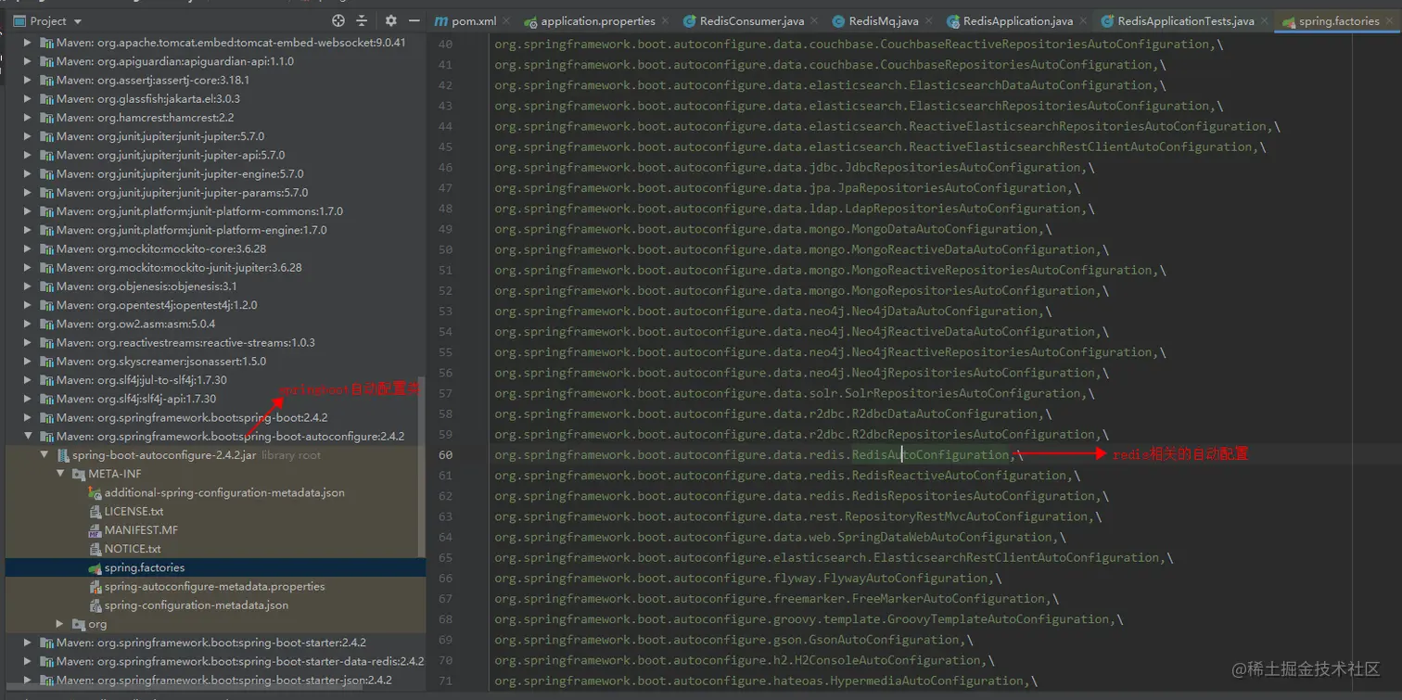Click line number 40 in the gutter
Image resolution: width=1402 pixels, height=700 pixels.
pyautogui.click(x=445, y=45)
